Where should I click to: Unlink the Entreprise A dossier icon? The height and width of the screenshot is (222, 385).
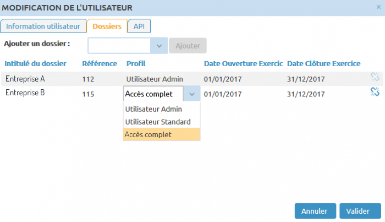375,77
